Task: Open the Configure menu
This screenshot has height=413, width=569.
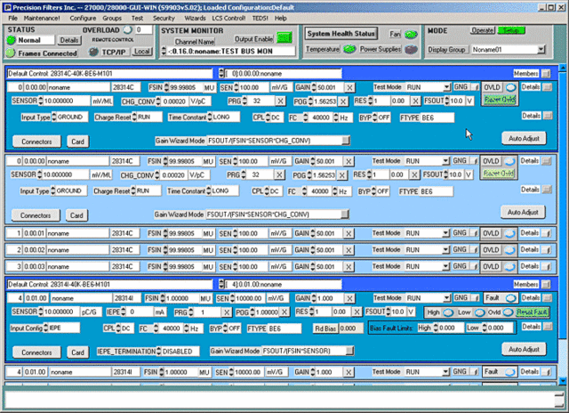Action: 83,18
